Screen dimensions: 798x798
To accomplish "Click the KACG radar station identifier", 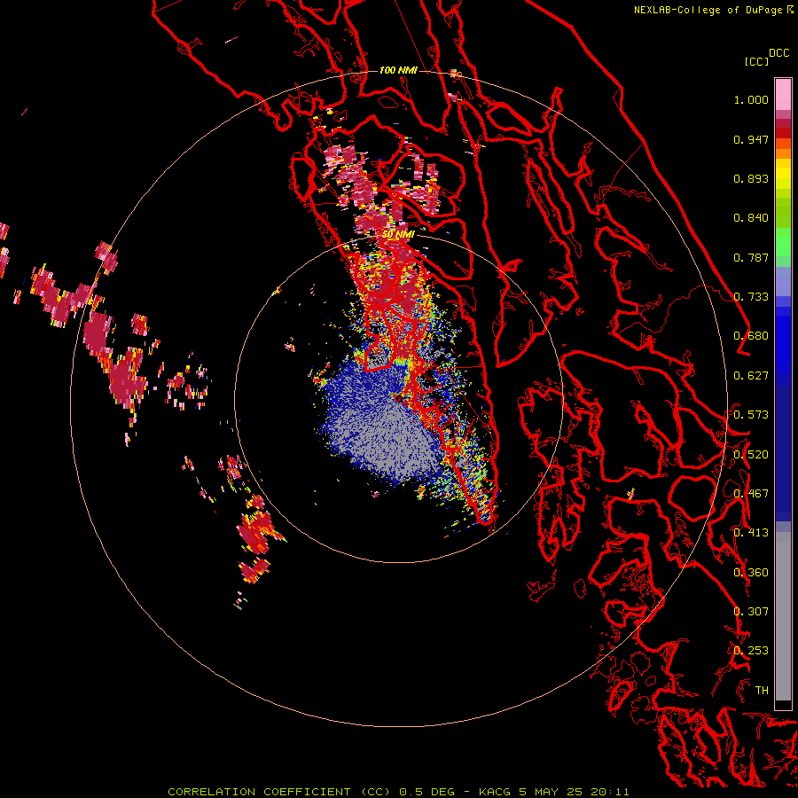I will point(495,792).
